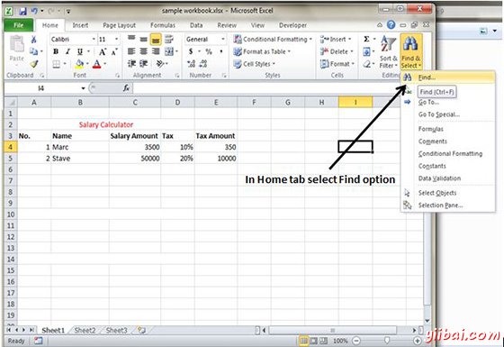Click the Normal view icon in status bar
Image resolution: width=504 pixels, height=347 pixels.
tap(303, 341)
